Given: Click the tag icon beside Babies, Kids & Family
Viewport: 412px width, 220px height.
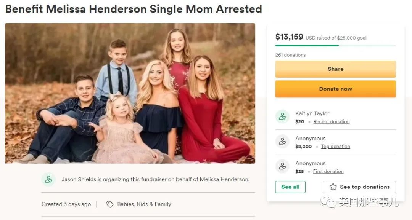Looking at the screenshot, I should [x=110, y=204].
